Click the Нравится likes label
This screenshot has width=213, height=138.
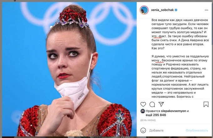(x=153, y=111)
